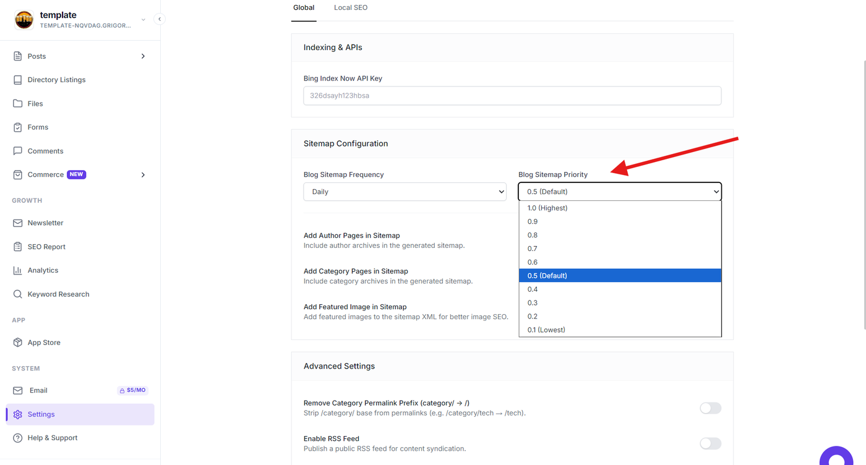Expand the Commerce submenu chevron
This screenshot has height=465, width=866.
coord(143,175)
